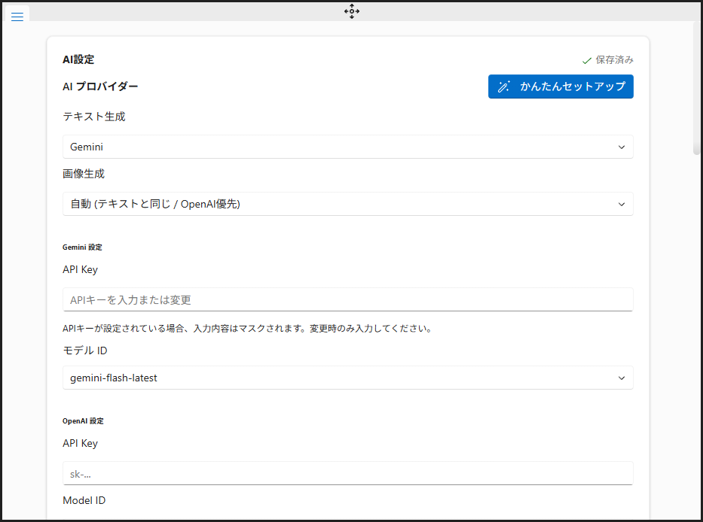
Task: Click the chevron on the モデル ID dropdown
Action: tap(622, 378)
